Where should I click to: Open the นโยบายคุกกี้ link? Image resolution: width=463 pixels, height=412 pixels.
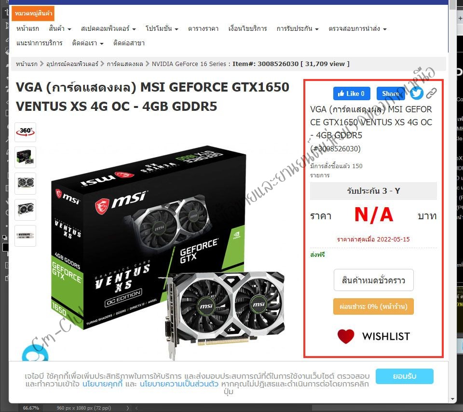(x=102, y=384)
